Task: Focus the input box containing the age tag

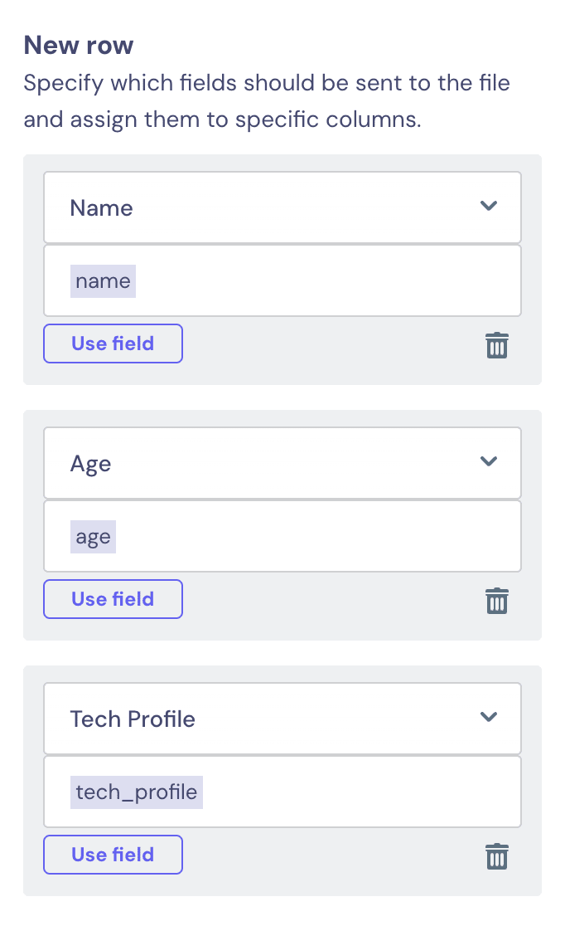Action: pos(282,536)
